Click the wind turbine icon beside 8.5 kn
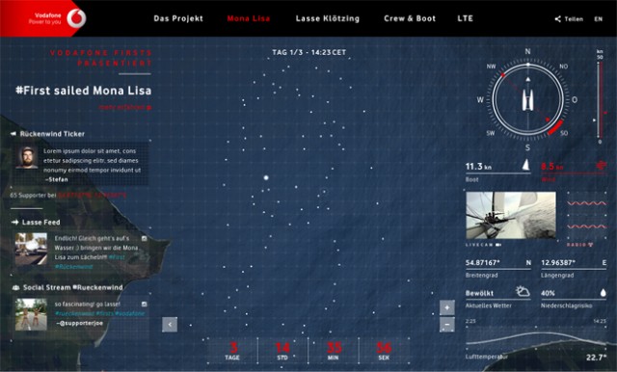This screenshot has height=372, width=617. pyautogui.click(x=601, y=166)
